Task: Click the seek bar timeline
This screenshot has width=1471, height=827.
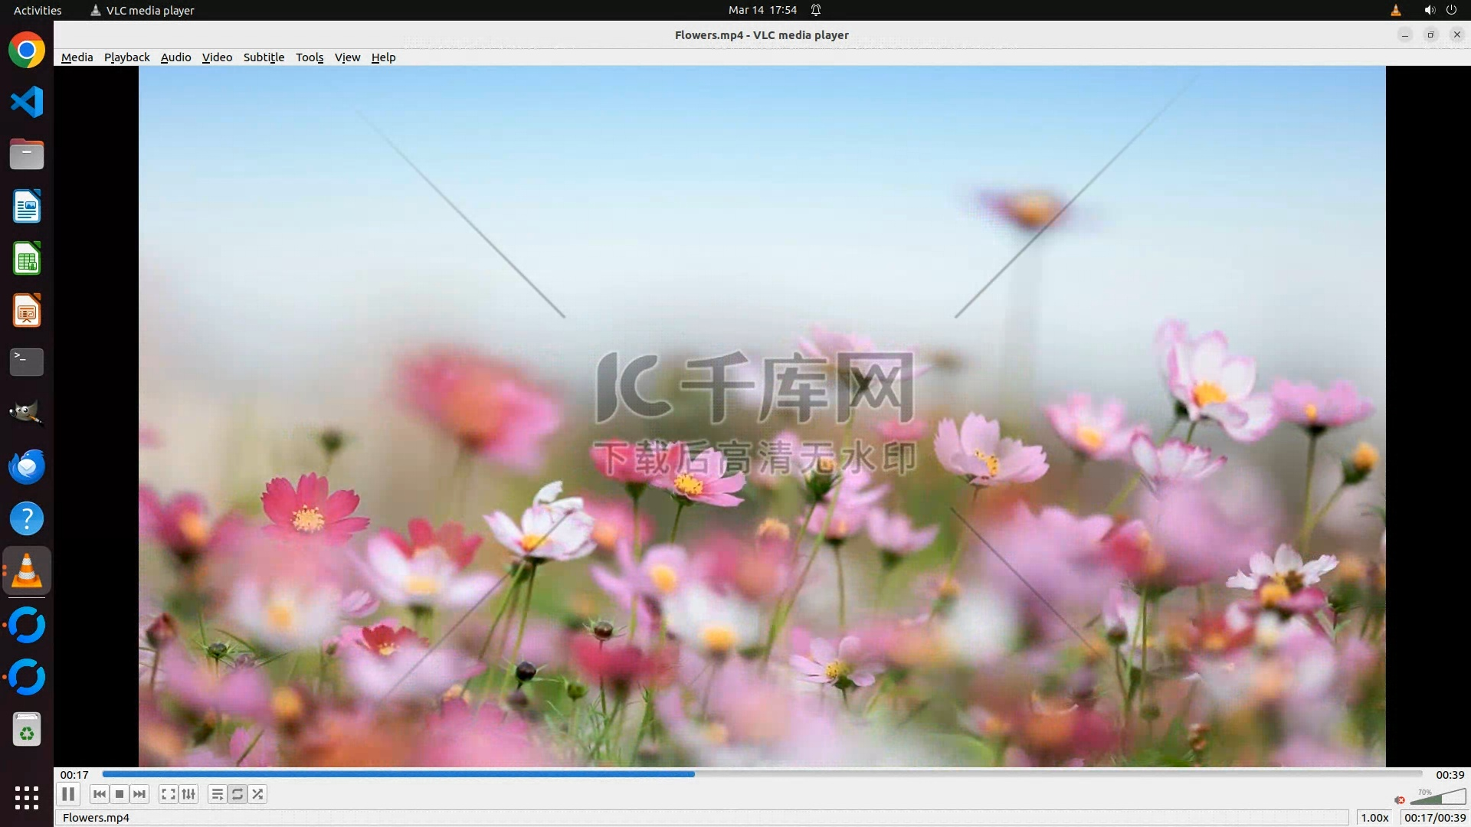Action: click(762, 774)
